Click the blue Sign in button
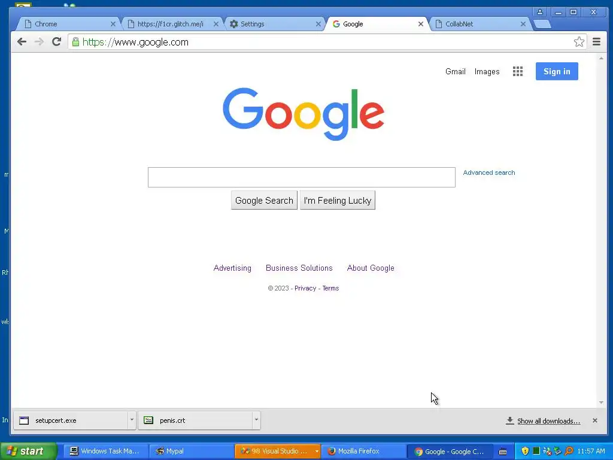The image size is (613, 460). tap(557, 71)
